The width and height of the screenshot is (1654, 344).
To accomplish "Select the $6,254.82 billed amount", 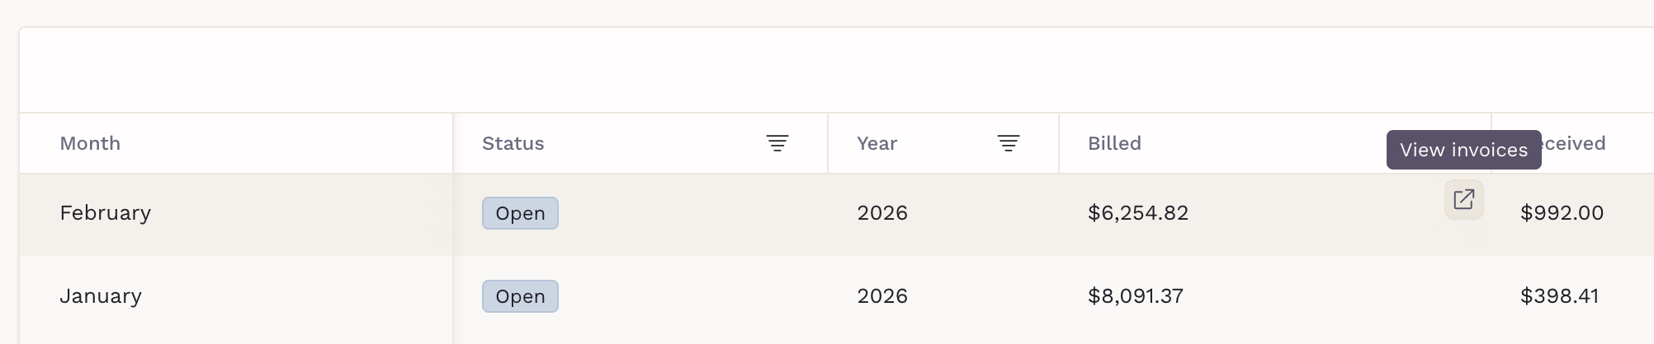I will 1138,213.
